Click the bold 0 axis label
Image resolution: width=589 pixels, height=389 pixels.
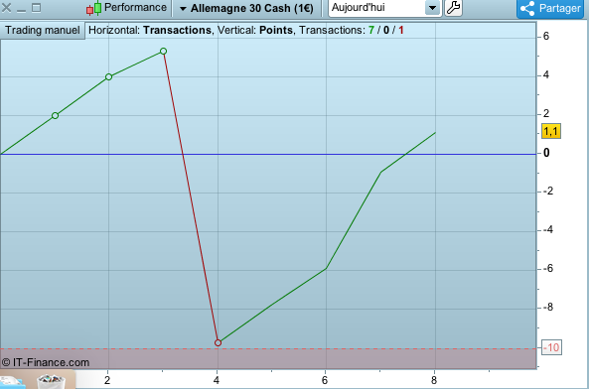coord(546,153)
